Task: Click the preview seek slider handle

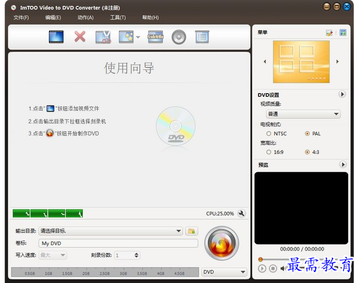Action: [x=260, y=259]
